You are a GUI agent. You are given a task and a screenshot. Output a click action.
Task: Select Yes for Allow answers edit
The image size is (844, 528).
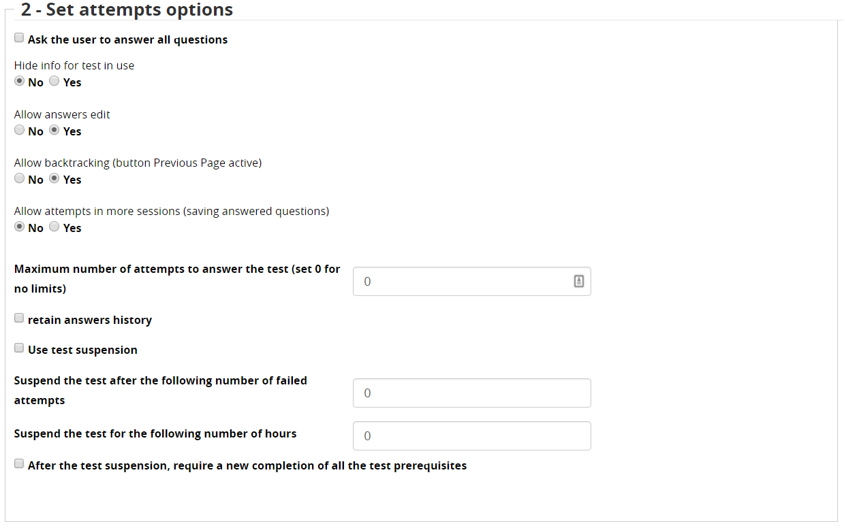coord(54,129)
